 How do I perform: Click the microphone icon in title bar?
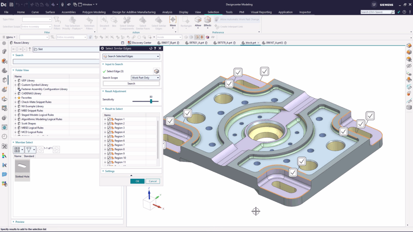(62, 4)
